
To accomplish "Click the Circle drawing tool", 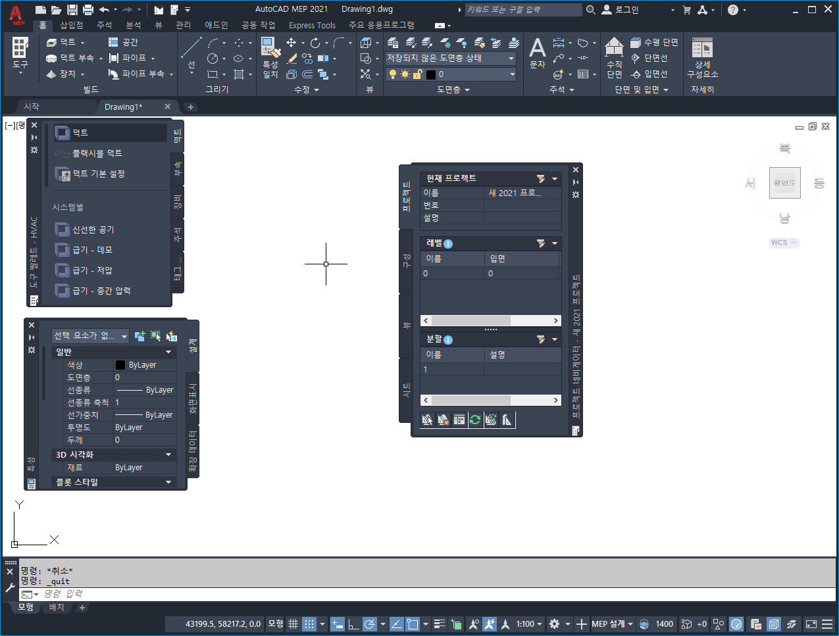I will (x=213, y=59).
